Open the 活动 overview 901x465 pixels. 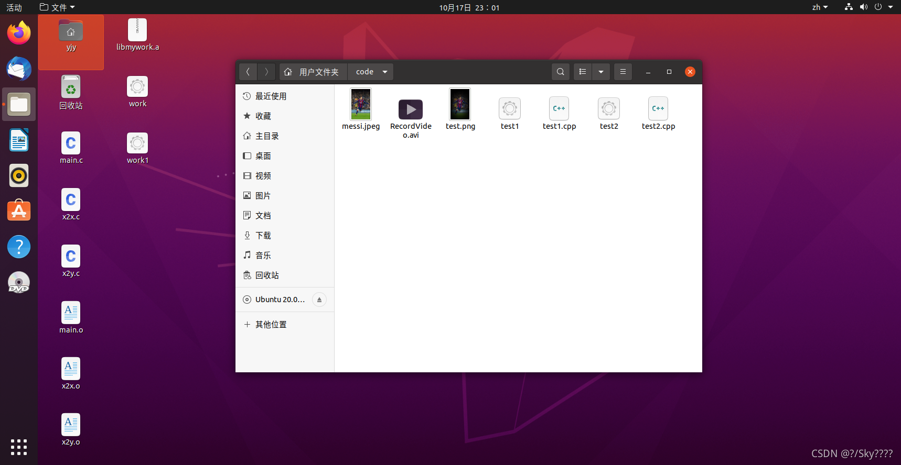[14, 7]
